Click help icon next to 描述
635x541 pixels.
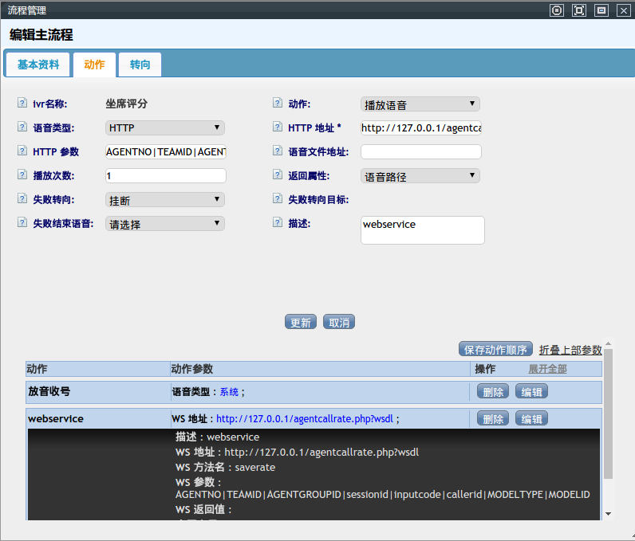(x=278, y=222)
